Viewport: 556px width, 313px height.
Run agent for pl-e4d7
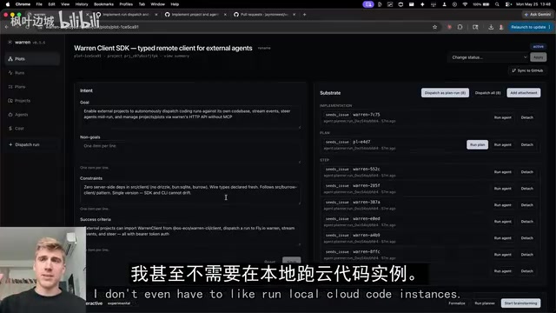[x=502, y=145]
